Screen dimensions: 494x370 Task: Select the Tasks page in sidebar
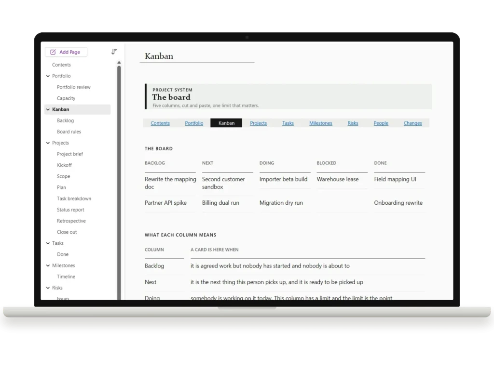pos(58,243)
